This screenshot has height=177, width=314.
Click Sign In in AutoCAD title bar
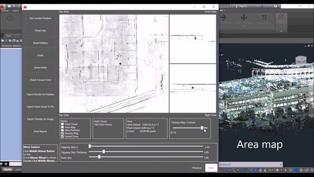click(243, 6)
